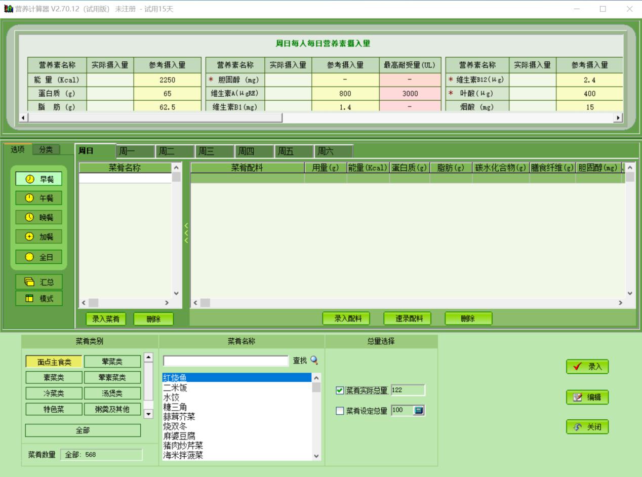Select 海米拌菠菜 in the dish list
Image resolution: width=642 pixels, height=477 pixels.
tap(236, 455)
